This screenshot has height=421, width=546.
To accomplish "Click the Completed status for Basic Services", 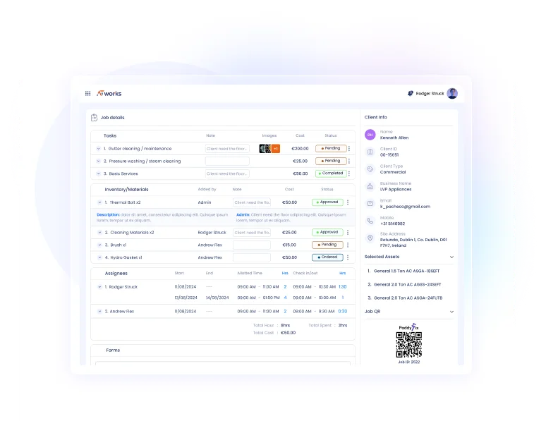I will tap(330, 173).
